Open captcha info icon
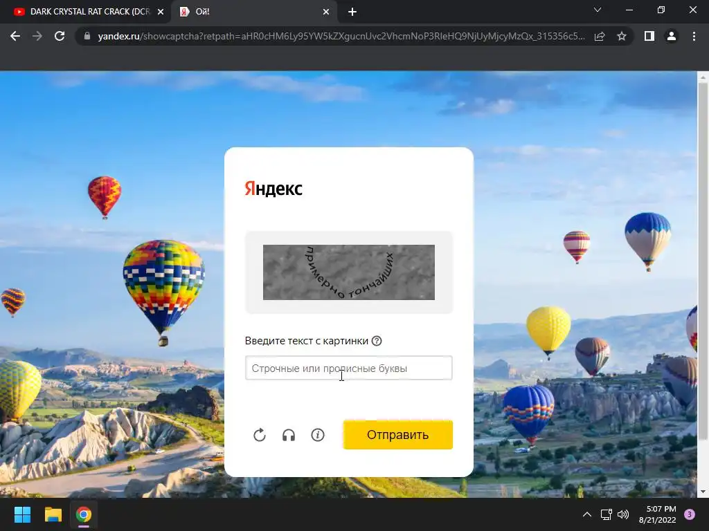This screenshot has width=709, height=531. coord(318,435)
